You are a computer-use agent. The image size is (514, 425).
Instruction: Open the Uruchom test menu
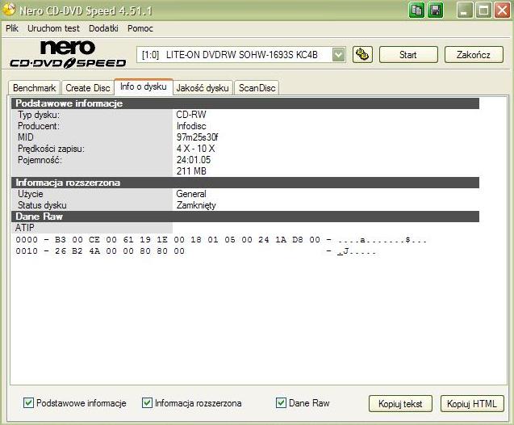(x=53, y=28)
